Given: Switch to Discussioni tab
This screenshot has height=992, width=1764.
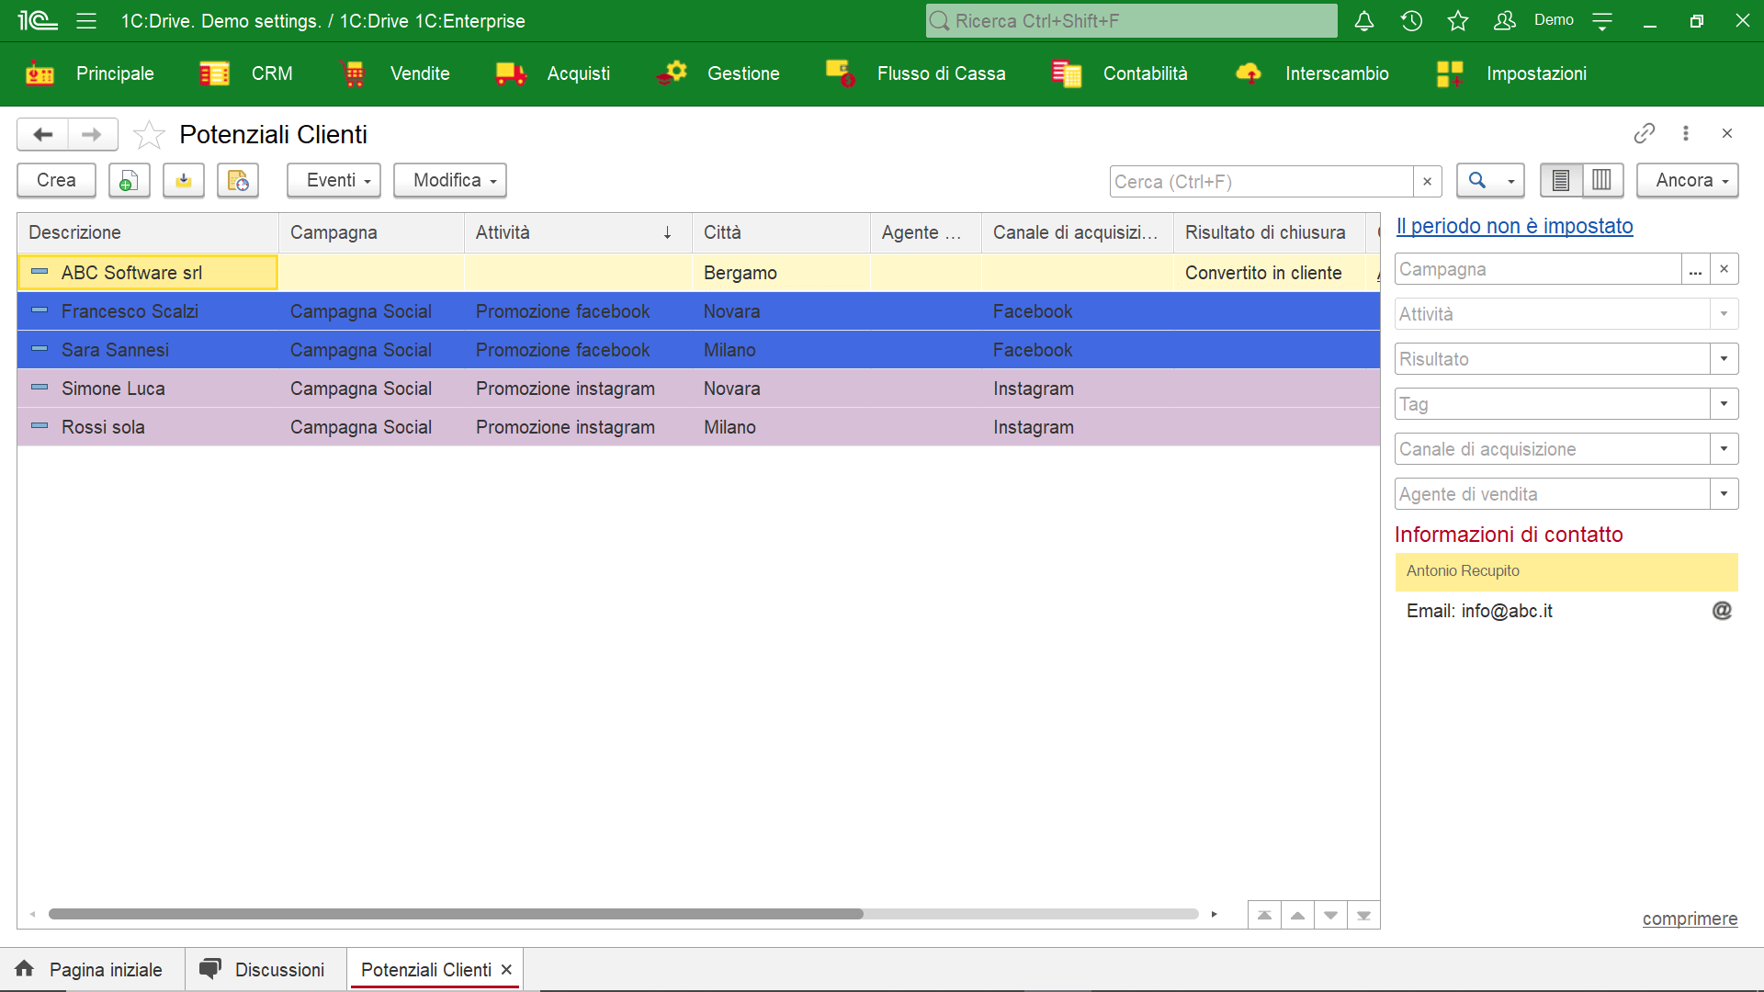Looking at the screenshot, I should point(265,969).
